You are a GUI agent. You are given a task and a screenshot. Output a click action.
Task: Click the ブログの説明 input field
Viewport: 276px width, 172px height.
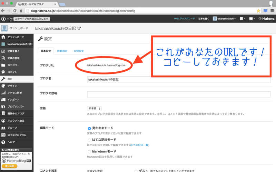click(179, 94)
